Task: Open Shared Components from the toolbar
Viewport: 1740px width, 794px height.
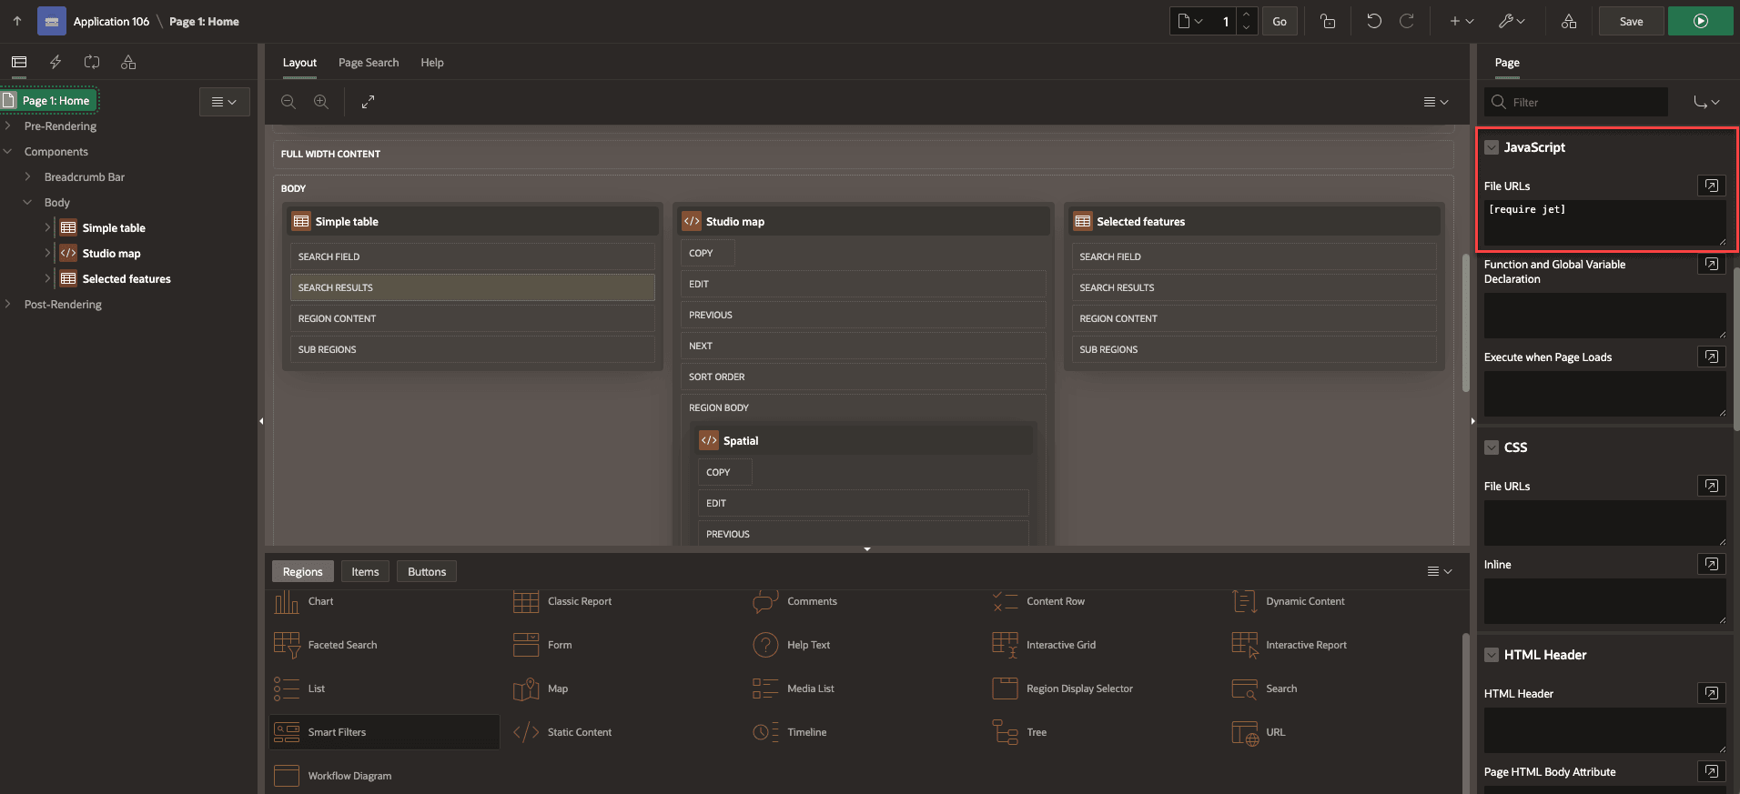Action: click(x=1569, y=21)
